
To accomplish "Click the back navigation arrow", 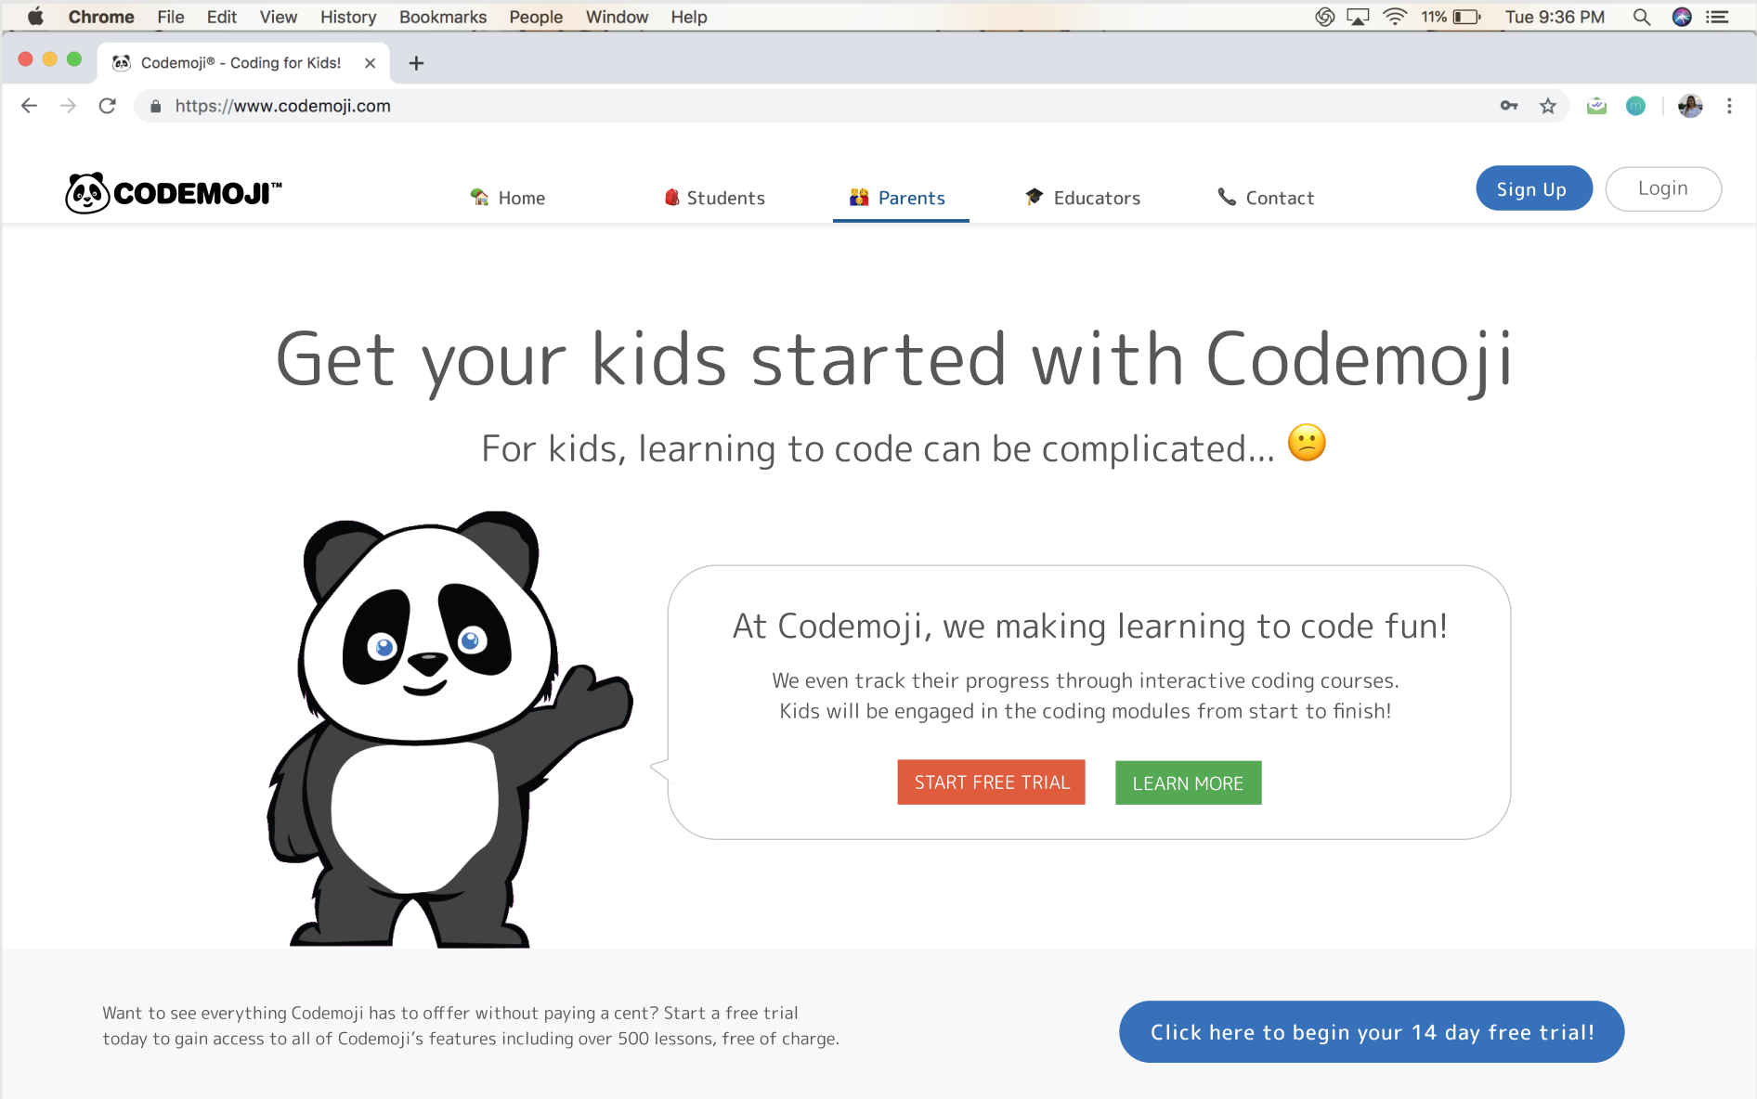I will (29, 105).
